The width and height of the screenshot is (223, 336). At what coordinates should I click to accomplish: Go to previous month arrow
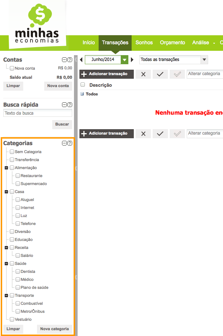pos(81,60)
